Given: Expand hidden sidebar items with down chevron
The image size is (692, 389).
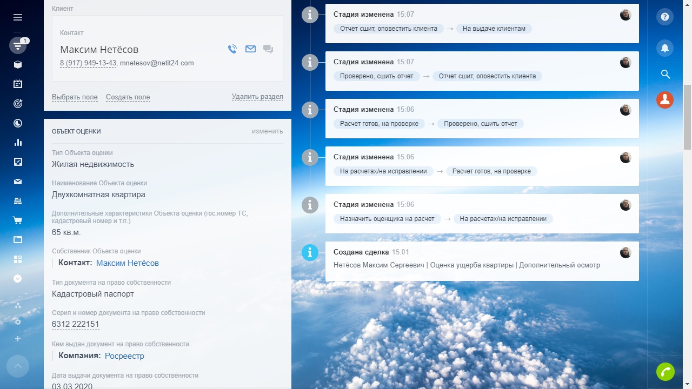Looking at the screenshot, I should click(x=18, y=279).
